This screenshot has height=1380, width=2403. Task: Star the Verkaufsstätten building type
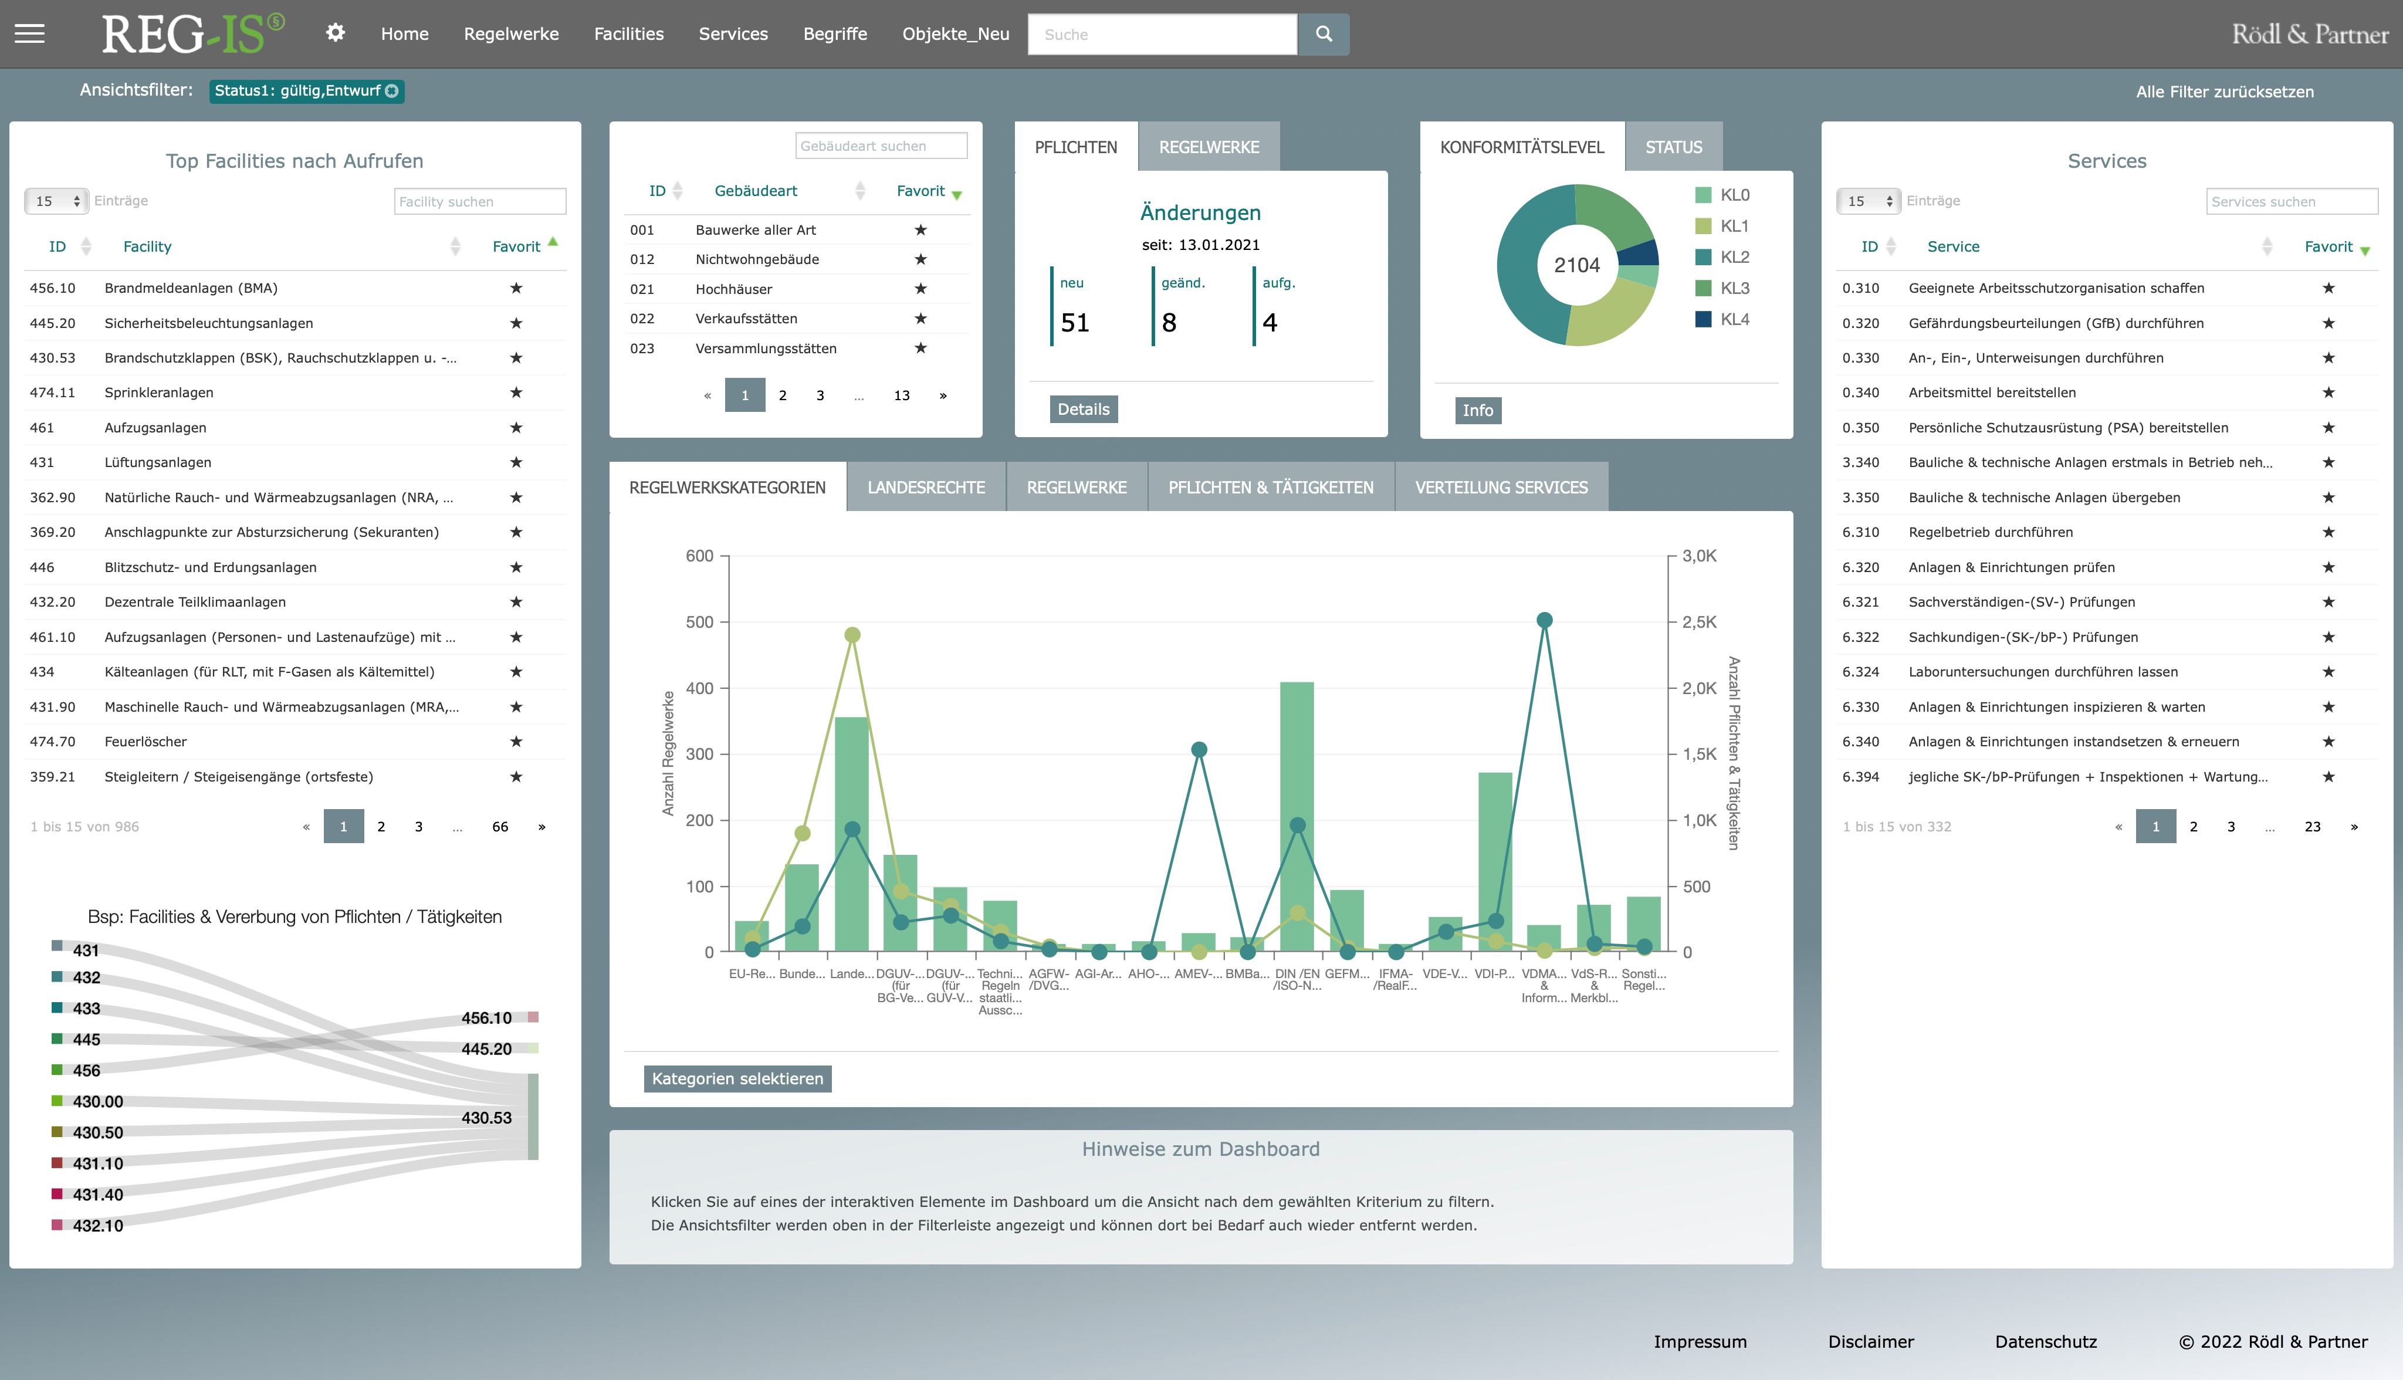coord(920,319)
